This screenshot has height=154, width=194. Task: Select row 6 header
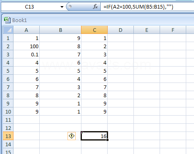8,79
